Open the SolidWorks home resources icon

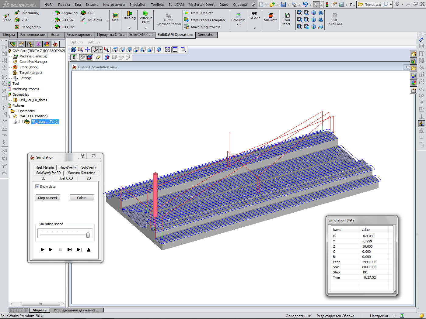pos(414,54)
